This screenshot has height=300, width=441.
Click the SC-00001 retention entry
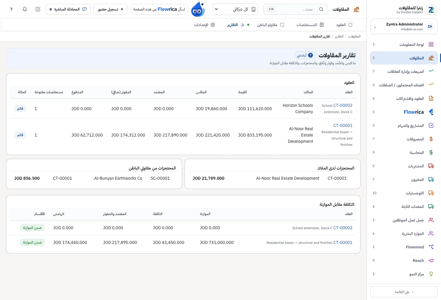(160, 178)
